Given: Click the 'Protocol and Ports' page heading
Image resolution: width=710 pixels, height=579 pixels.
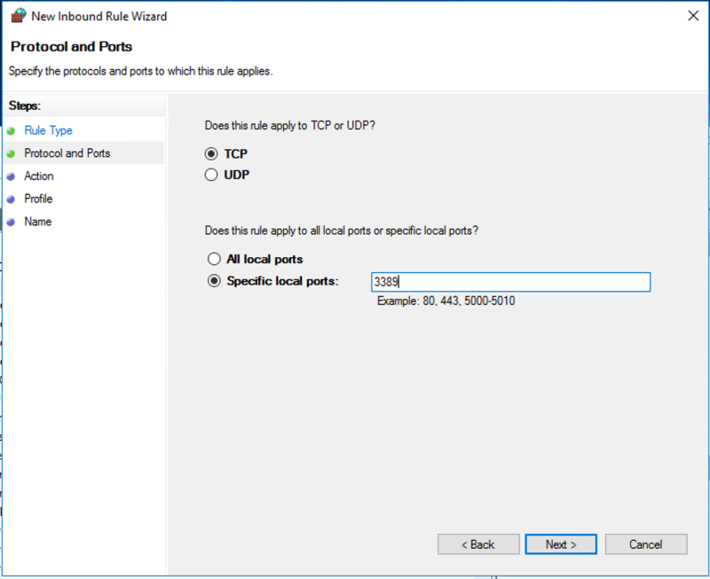Looking at the screenshot, I should click(x=72, y=47).
